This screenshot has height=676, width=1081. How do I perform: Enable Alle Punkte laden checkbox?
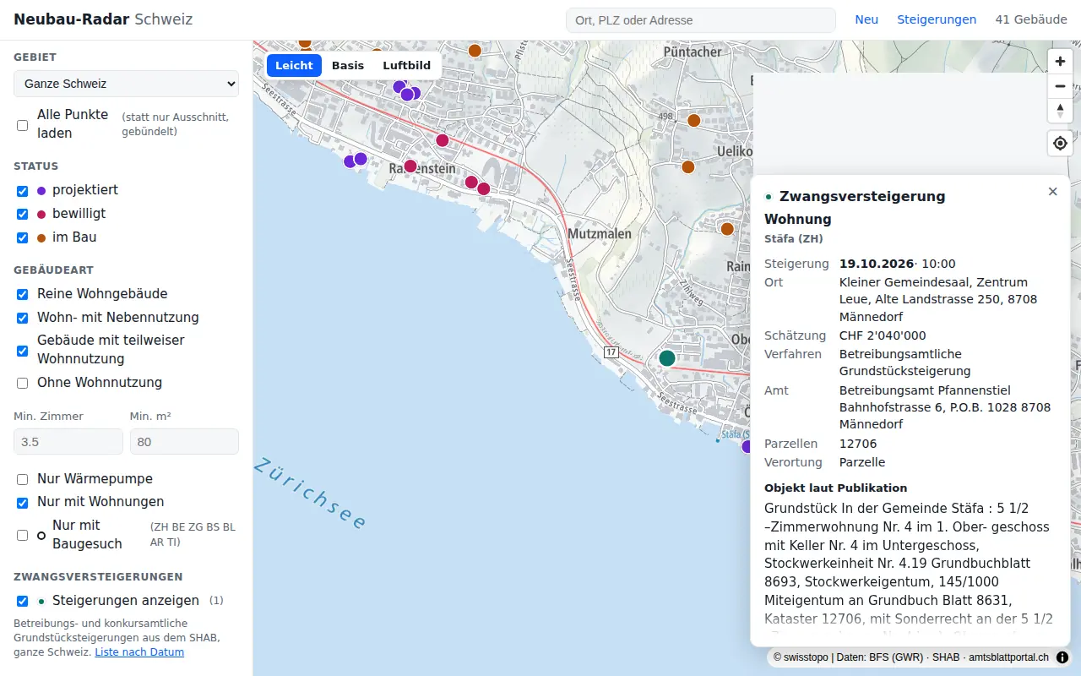click(22, 125)
